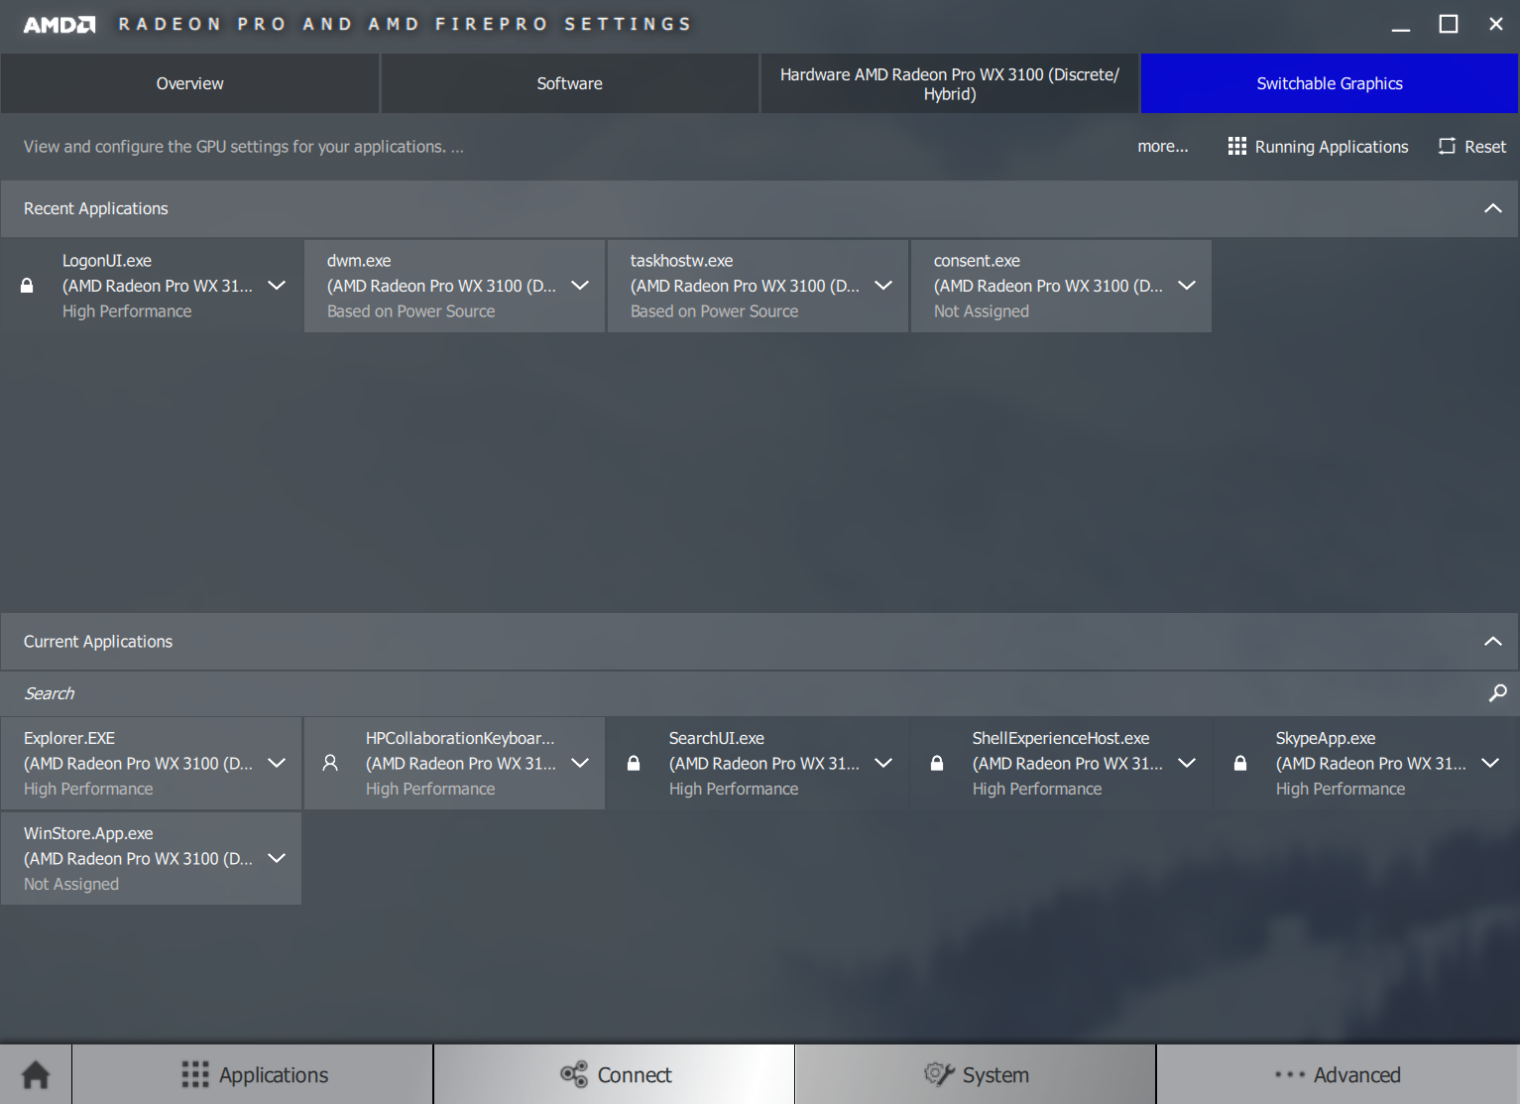Select the Switchable Graphics tab
Screen dimensions: 1520x1104
click(1330, 83)
